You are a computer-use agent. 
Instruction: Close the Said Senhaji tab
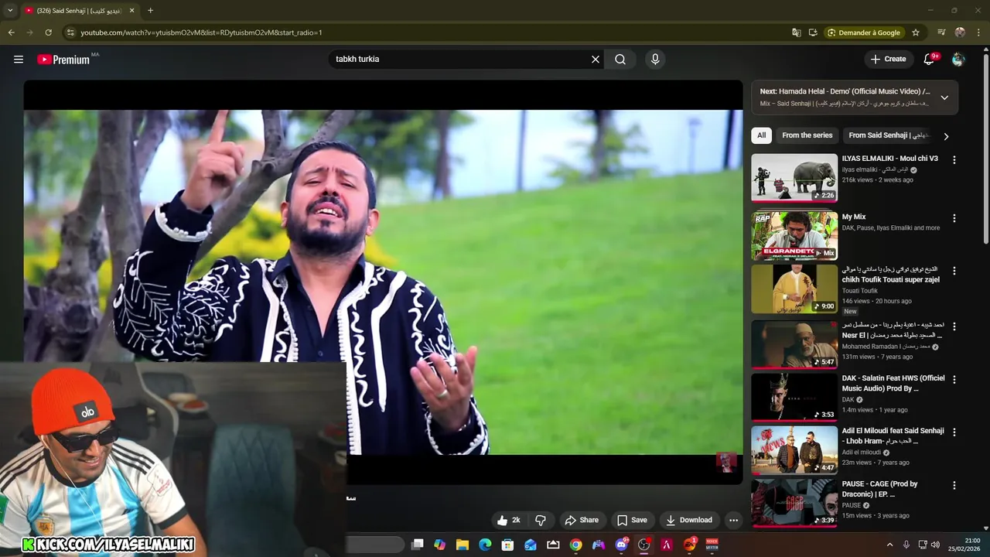(131, 11)
